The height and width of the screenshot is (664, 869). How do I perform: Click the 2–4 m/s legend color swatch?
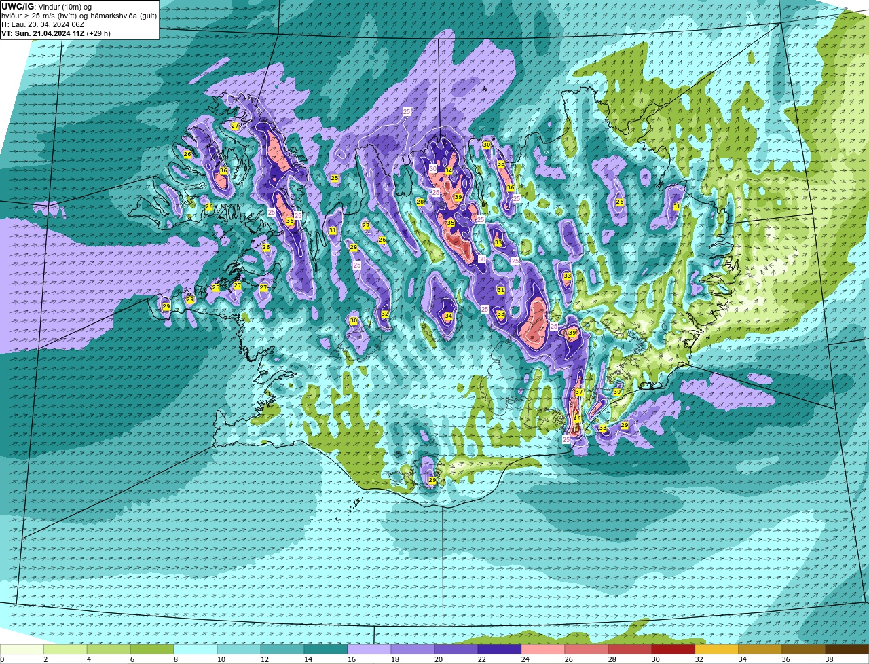coord(65,649)
